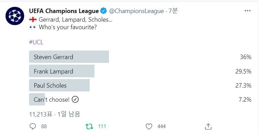The width and height of the screenshot is (259, 134).
Task: Click the 36% Gerrard result bar
Action: 69,57
